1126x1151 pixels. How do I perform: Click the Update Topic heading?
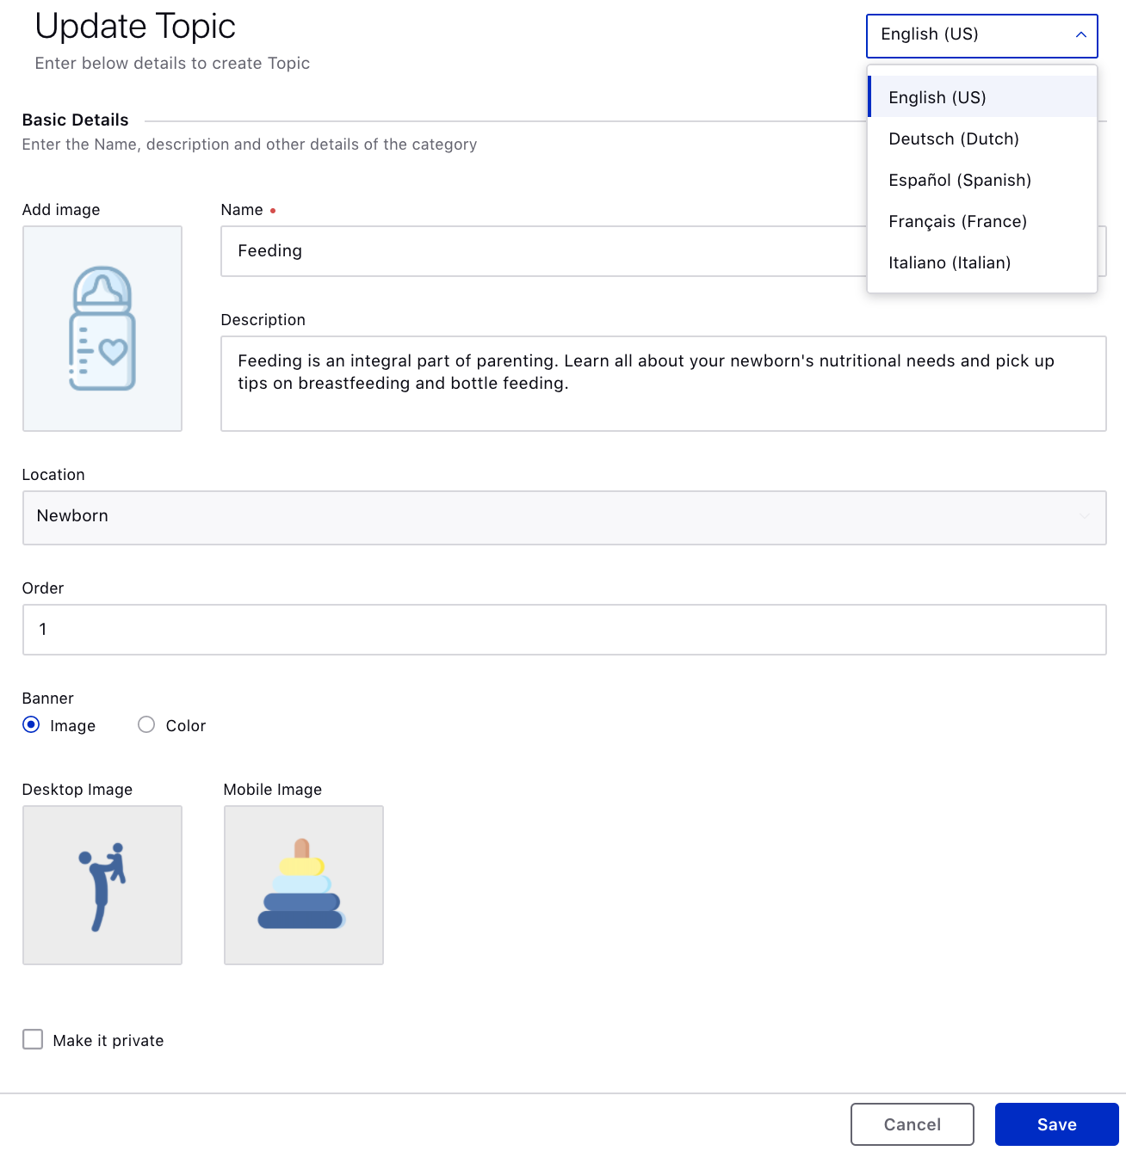pos(135,27)
